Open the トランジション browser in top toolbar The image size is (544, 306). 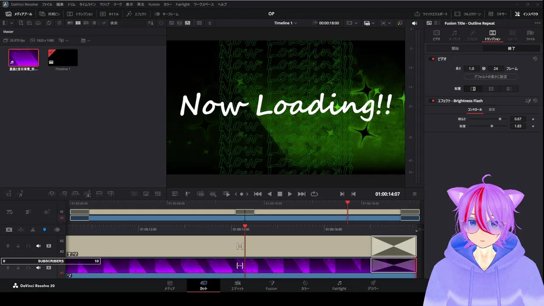[x=80, y=14]
